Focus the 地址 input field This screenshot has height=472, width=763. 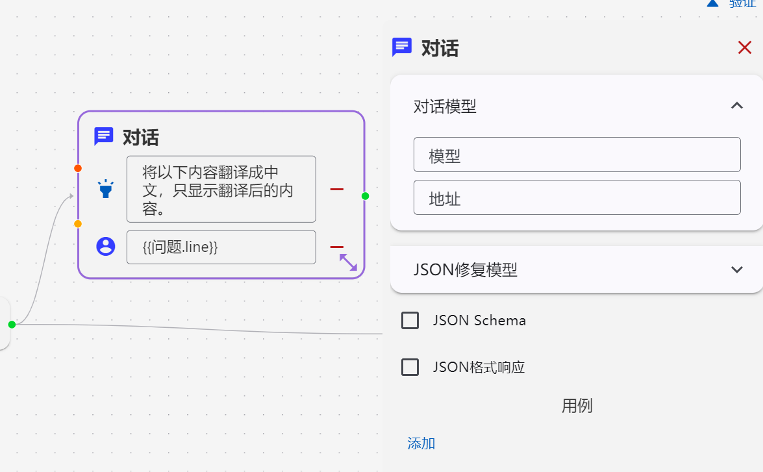coord(577,197)
